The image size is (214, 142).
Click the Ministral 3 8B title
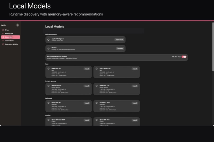pos(56,86)
